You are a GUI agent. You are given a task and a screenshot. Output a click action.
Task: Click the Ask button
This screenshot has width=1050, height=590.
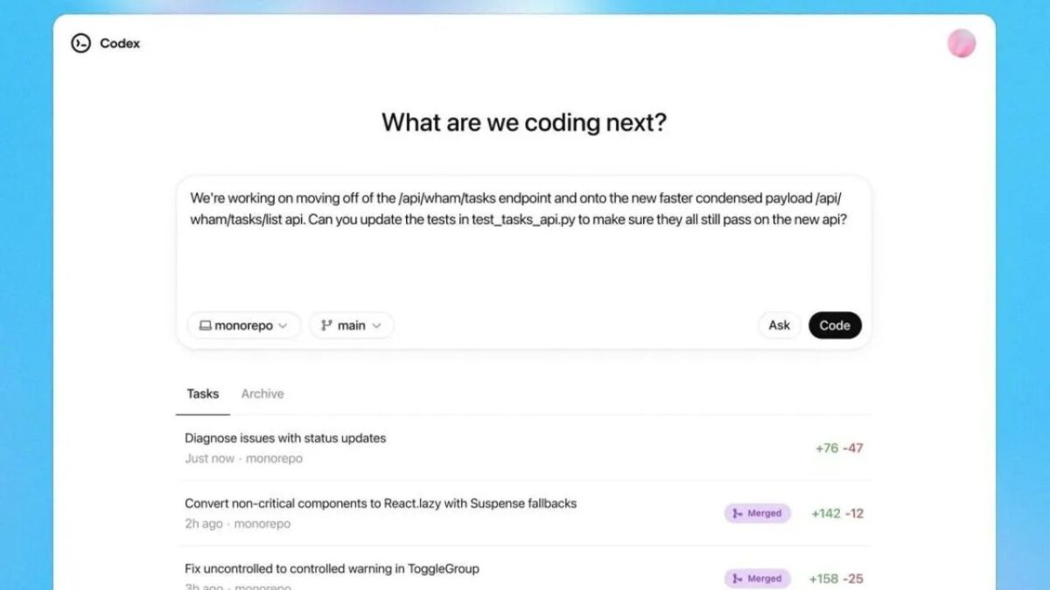(779, 325)
